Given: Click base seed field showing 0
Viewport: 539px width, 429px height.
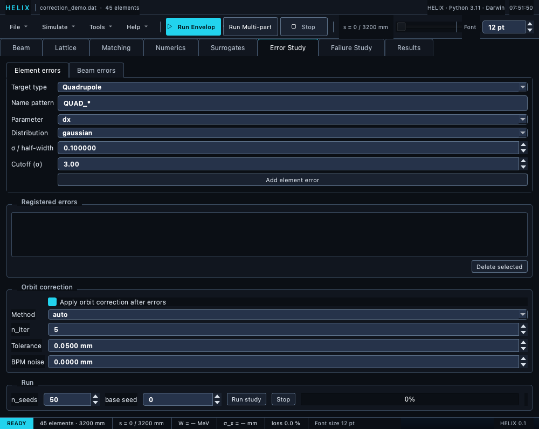Looking at the screenshot, I should (178, 399).
